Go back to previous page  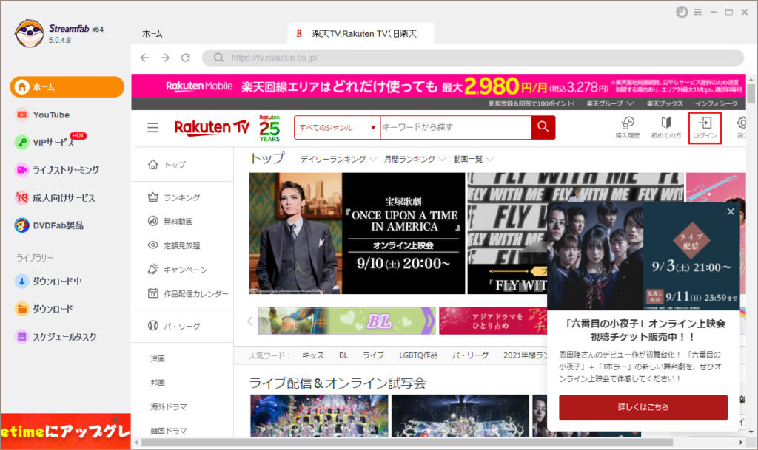(x=144, y=58)
